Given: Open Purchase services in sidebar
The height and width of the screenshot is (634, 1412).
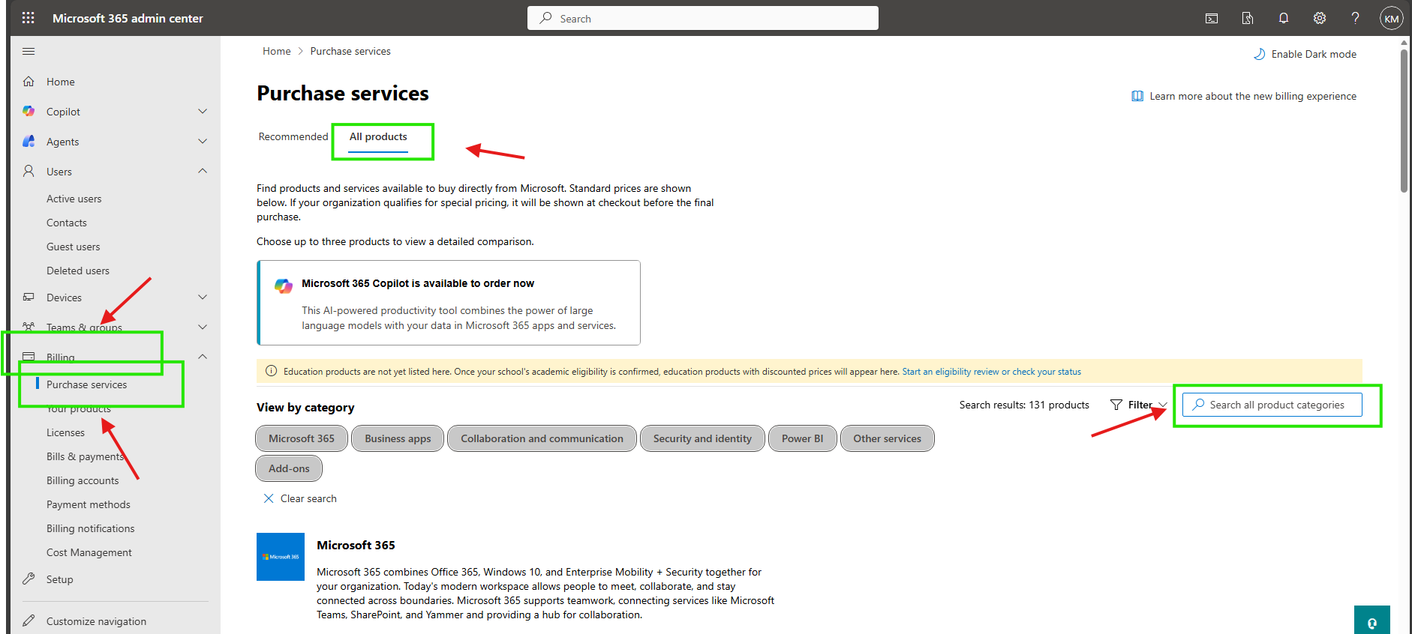Looking at the screenshot, I should (x=87, y=384).
